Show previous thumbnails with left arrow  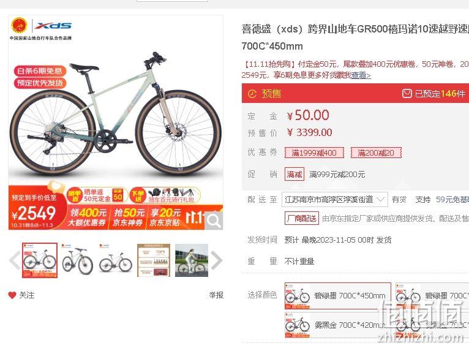[14, 260]
